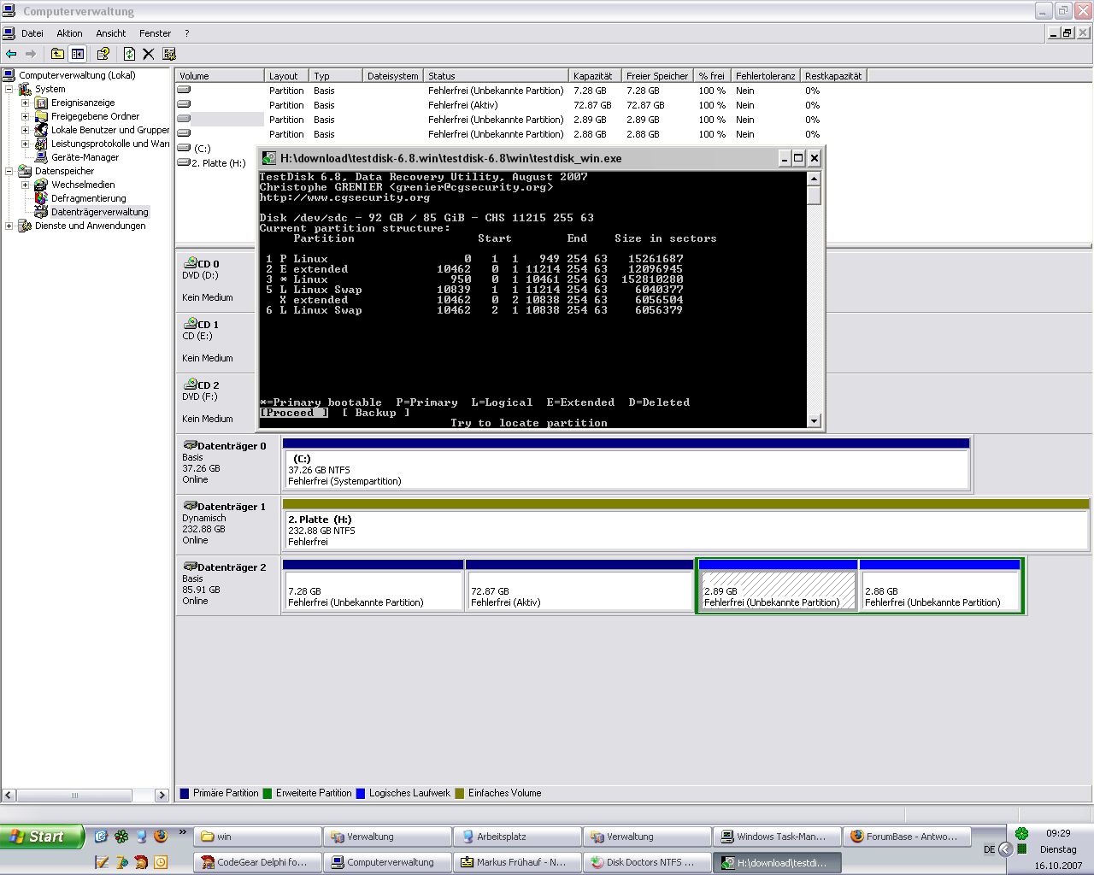This screenshot has height=875, width=1094.
Task: Click the TestDisk console scrollbar down arrow
Action: [814, 420]
